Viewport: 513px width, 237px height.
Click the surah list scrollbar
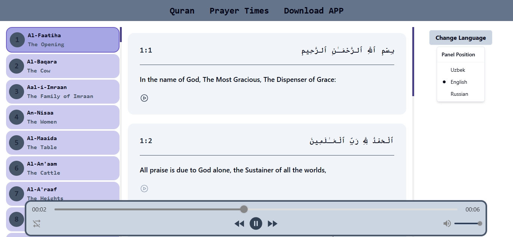121,35
